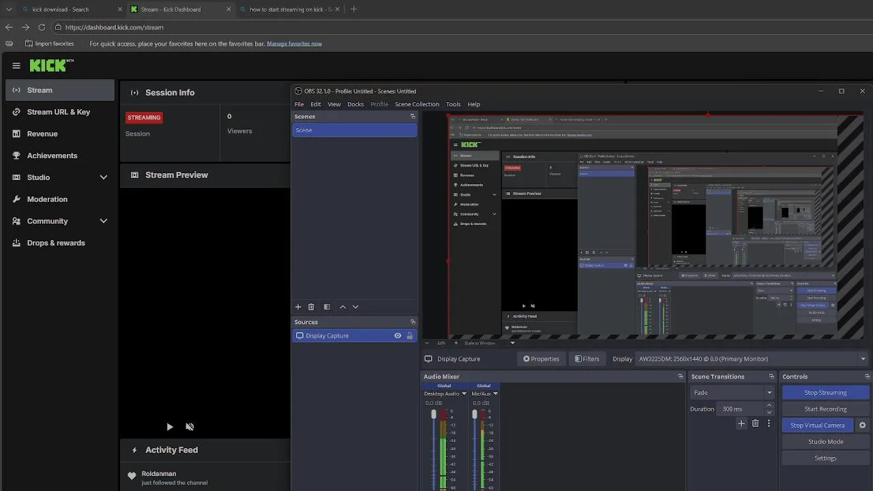Pop out the Audio Mixer dock
This screenshot has height=491, width=873.
pyautogui.click(x=680, y=376)
